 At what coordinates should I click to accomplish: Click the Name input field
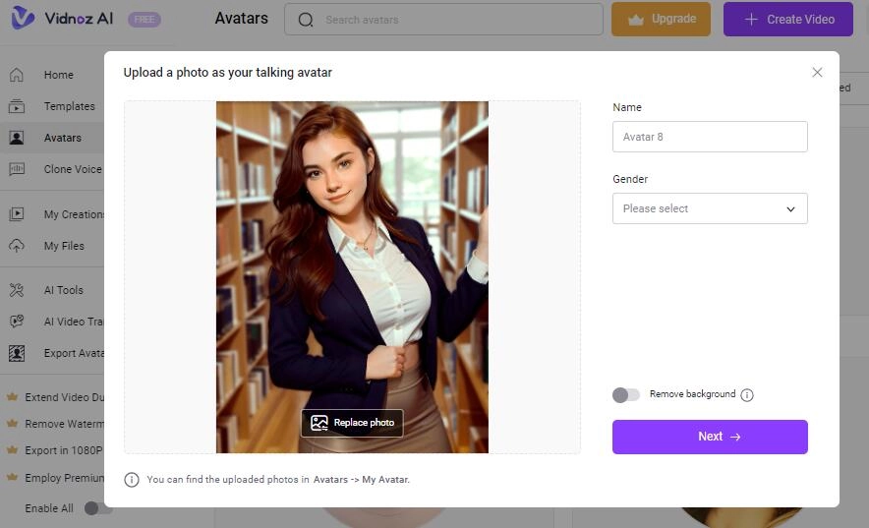[x=710, y=137]
